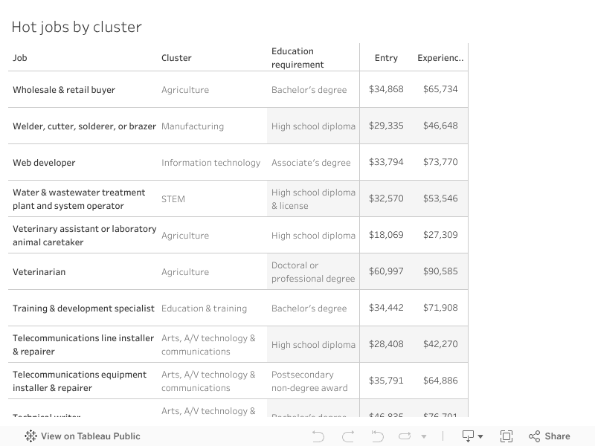Expand the dropdown arrow beside the refresh icon

(424, 437)
